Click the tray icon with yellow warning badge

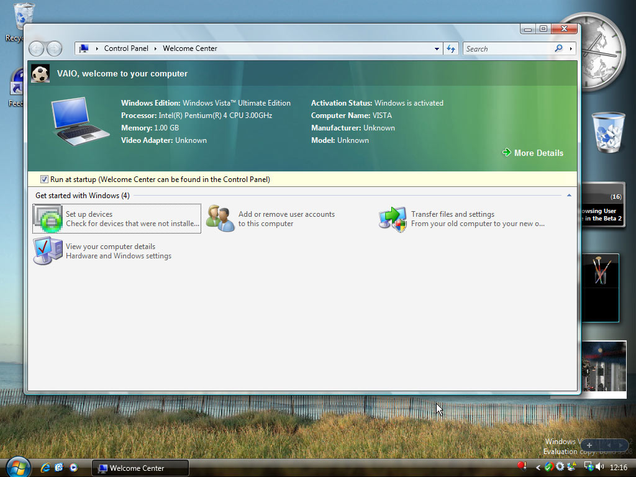pos(572,467)
